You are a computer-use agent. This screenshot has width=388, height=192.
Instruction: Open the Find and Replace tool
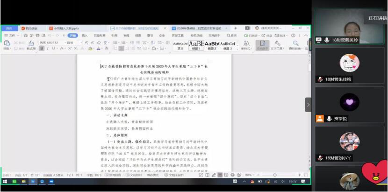[x=295, y=45]
